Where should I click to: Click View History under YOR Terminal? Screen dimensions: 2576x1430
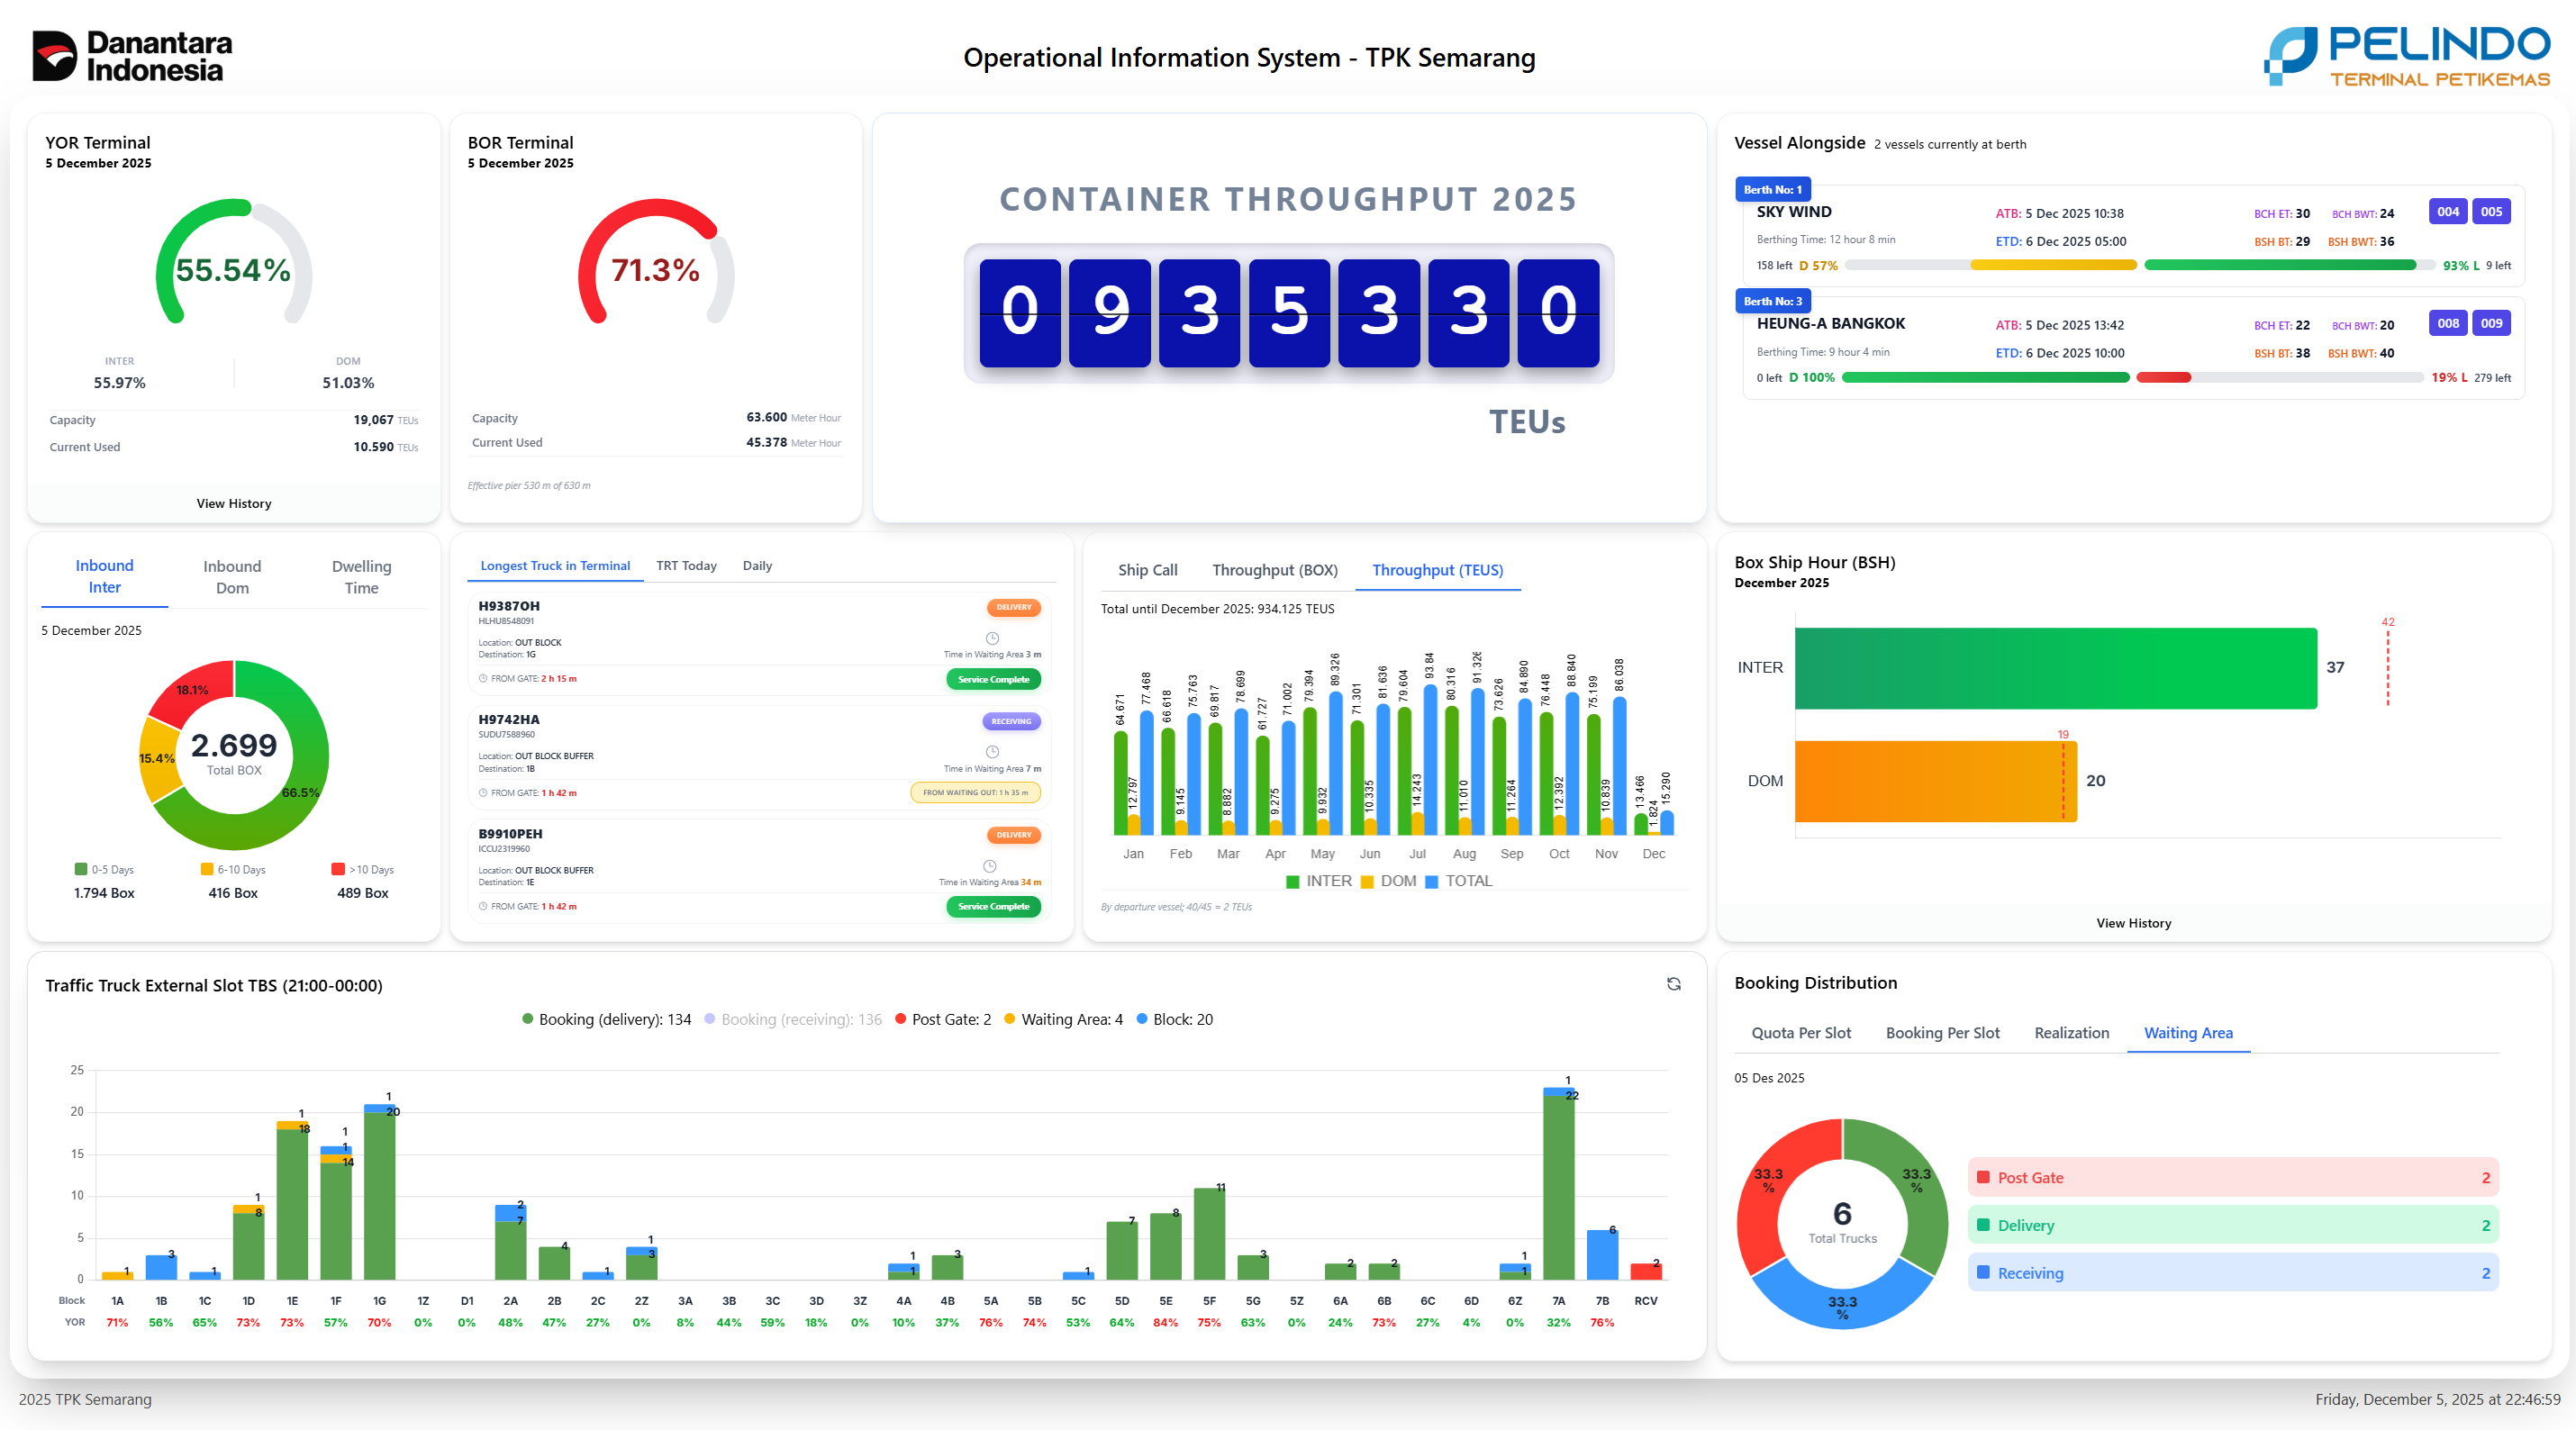pyautogui.click(x=234, y=503)
